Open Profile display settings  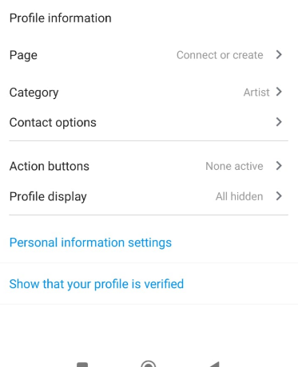(149, 196)
